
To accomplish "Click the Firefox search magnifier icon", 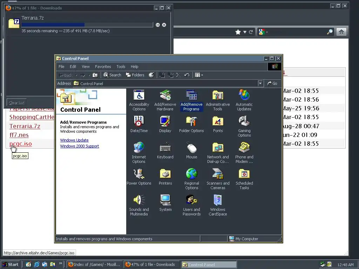I will point(330,32).
